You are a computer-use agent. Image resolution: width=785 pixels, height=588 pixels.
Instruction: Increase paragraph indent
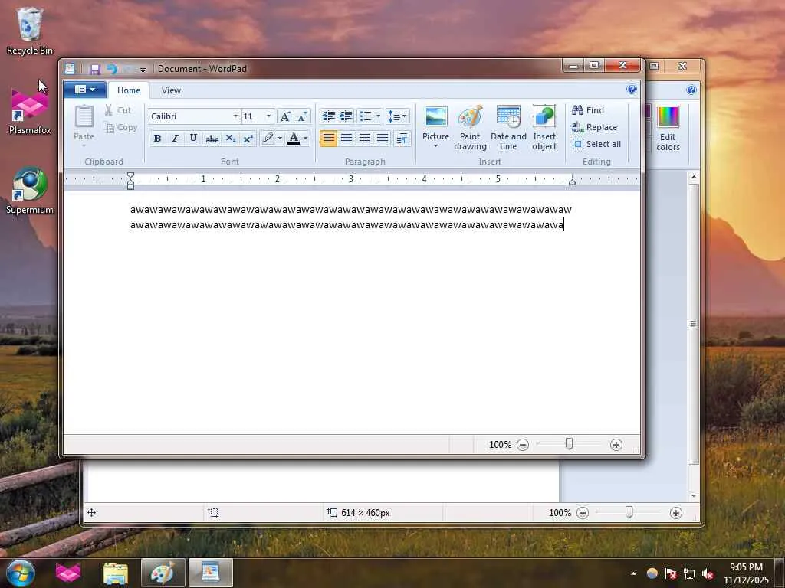point(347,116)
